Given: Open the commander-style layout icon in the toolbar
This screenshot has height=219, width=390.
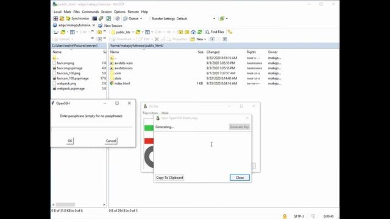Looking at the screenshot, I should click(x=55, y=19).
